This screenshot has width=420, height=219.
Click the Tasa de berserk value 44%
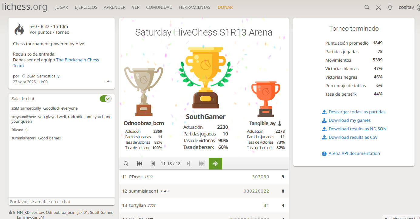(378, 94)
